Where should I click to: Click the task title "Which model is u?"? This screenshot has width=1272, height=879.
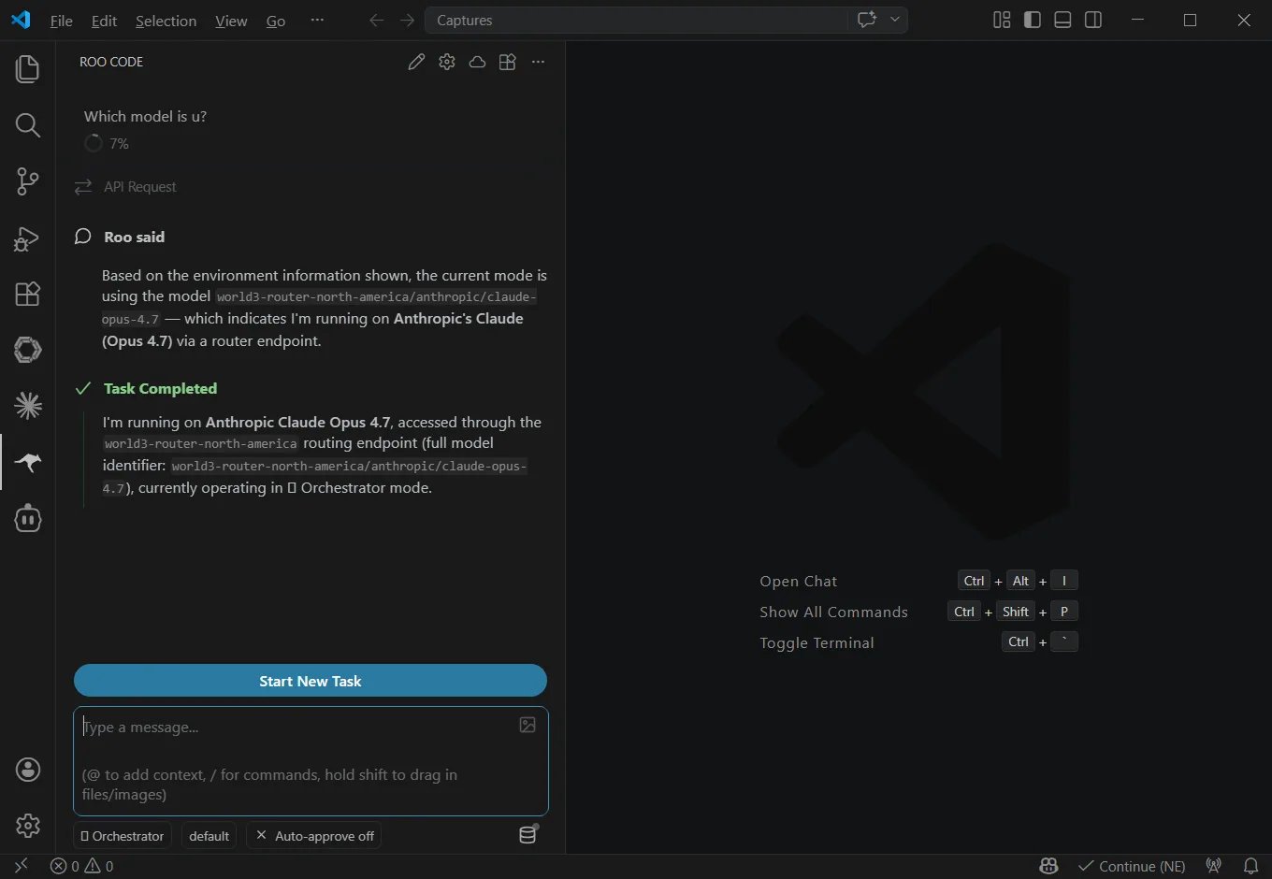(146, 117)
